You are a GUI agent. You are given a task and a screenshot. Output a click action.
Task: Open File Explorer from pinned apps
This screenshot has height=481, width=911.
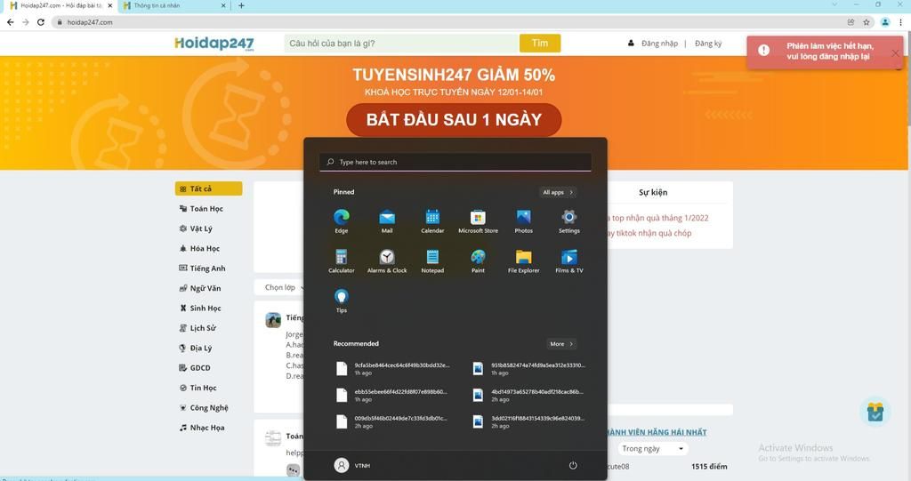[x=523, y=261]
